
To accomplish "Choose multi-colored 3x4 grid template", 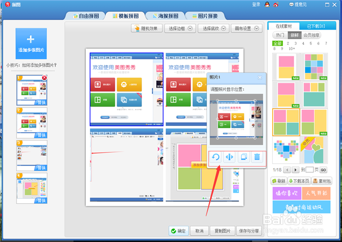I will click(x=314, y=67).
